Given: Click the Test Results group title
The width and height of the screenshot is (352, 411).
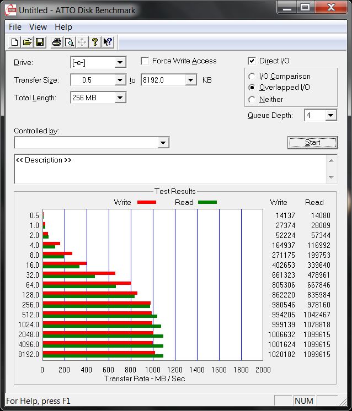Looking at the screenshot, I should 175,191.
